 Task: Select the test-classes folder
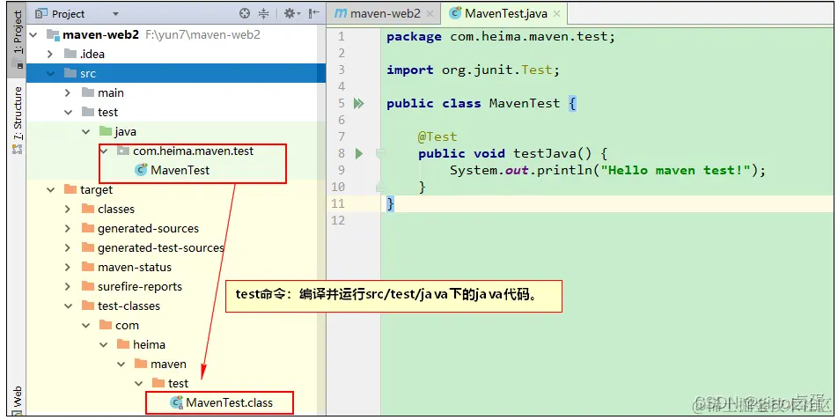coord(129,306)
